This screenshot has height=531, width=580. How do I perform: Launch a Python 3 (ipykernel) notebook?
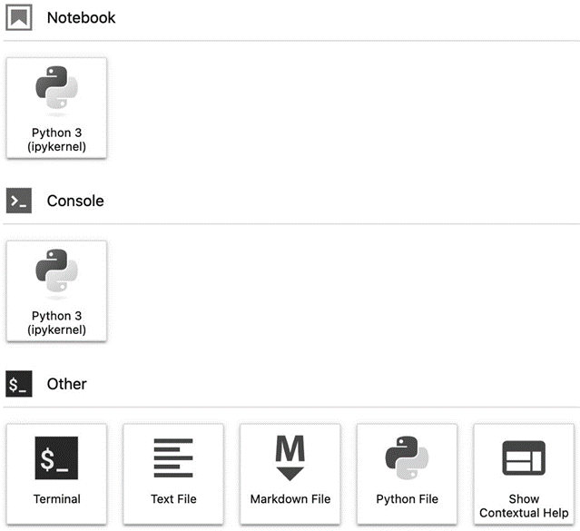coord(56,108)
